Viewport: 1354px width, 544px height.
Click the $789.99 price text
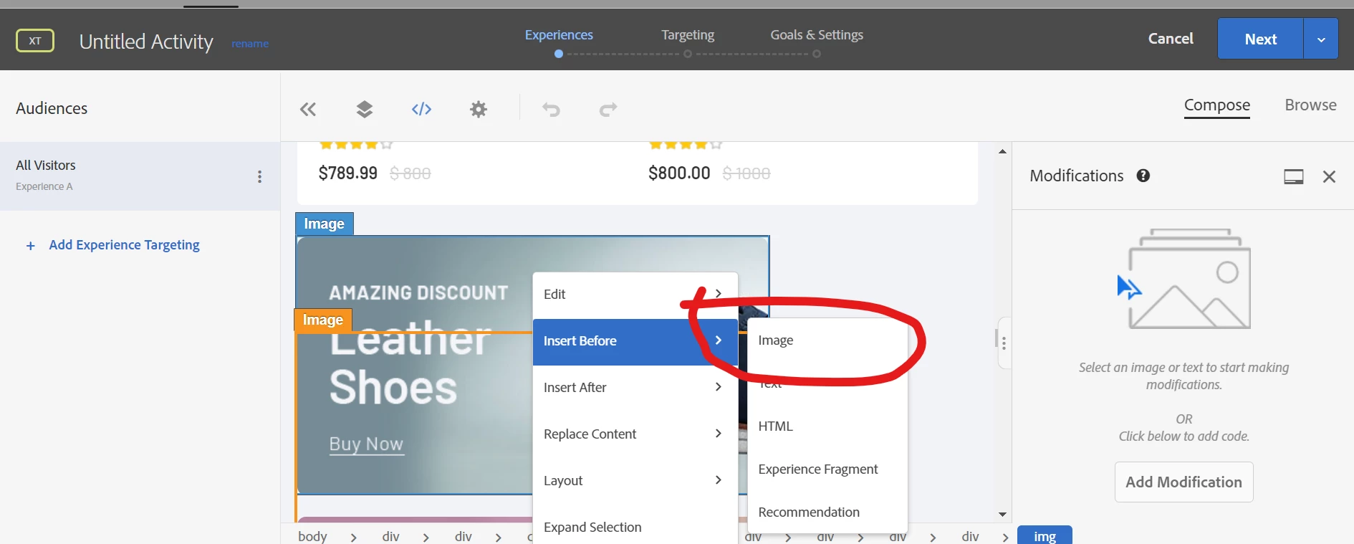pos(347,173)
